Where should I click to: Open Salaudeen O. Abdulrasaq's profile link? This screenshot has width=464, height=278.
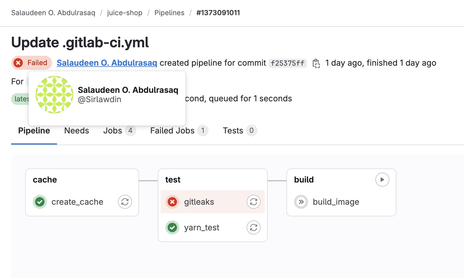click(107, 63)
